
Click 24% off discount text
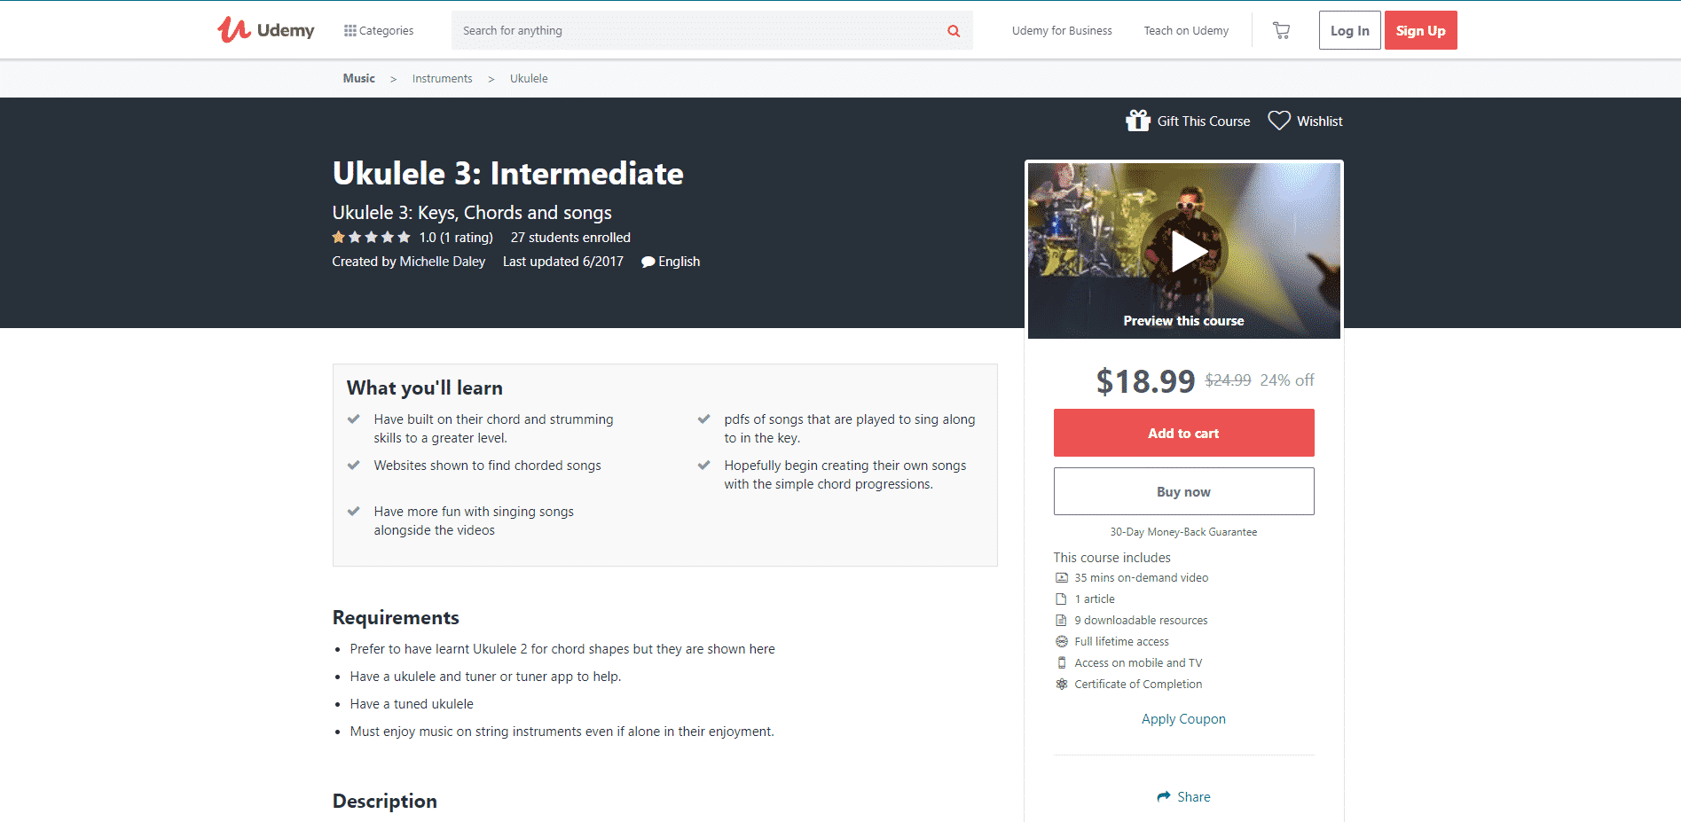tap(1286, 380)
